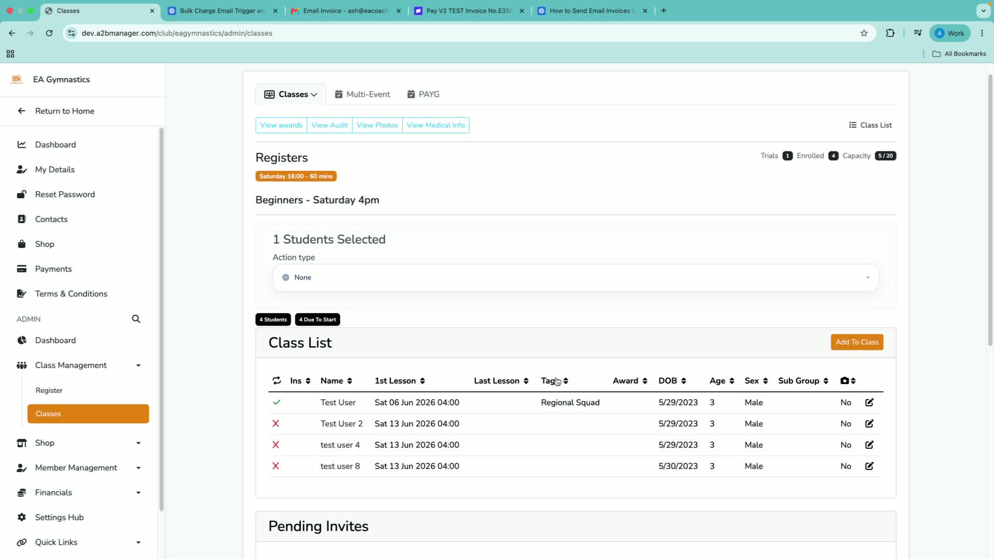Click the admin search magnifier icon
Screen dimensions: 994x559
(x=136, y=319)
